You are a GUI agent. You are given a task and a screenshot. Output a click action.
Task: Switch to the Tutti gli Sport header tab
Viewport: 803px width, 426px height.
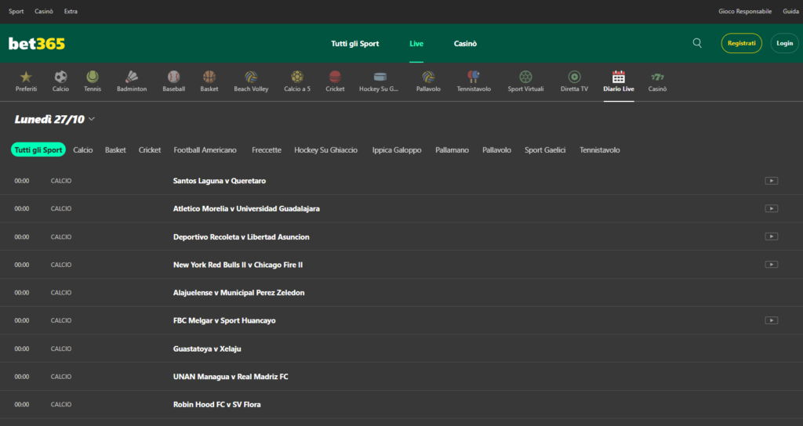(354, 44)
